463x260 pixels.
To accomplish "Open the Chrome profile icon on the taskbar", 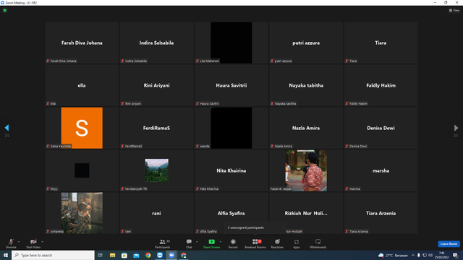I will click(183, 255).
